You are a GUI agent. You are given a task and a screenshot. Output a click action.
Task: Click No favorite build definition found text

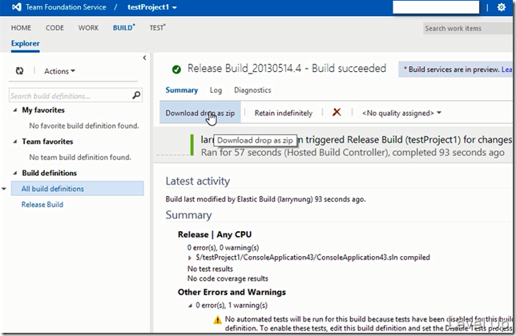pos(84,126)
